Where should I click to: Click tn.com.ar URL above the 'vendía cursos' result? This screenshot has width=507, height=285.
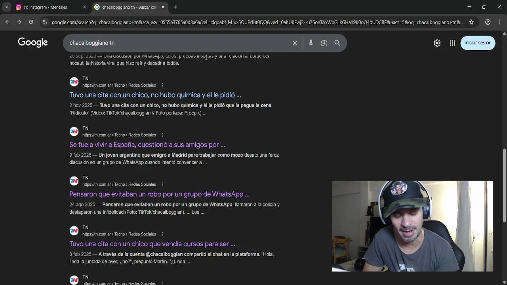coord(119,234)
